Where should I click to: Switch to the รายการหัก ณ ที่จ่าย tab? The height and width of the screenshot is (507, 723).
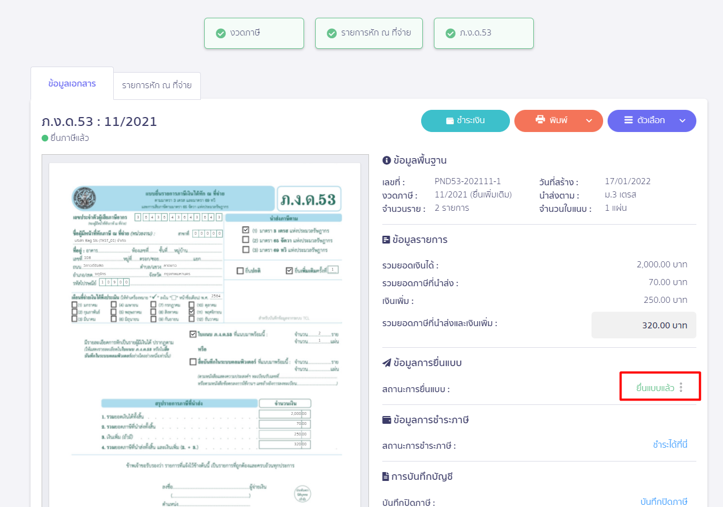(157, 85)
